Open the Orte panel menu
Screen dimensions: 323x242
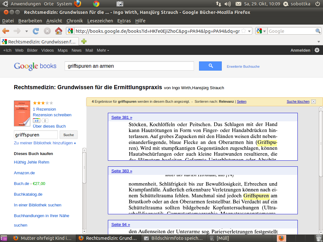(49, 4)
